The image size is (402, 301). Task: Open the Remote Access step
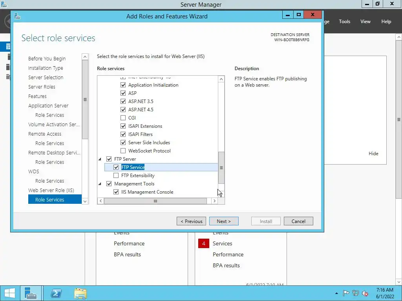(x=45, y=134)
